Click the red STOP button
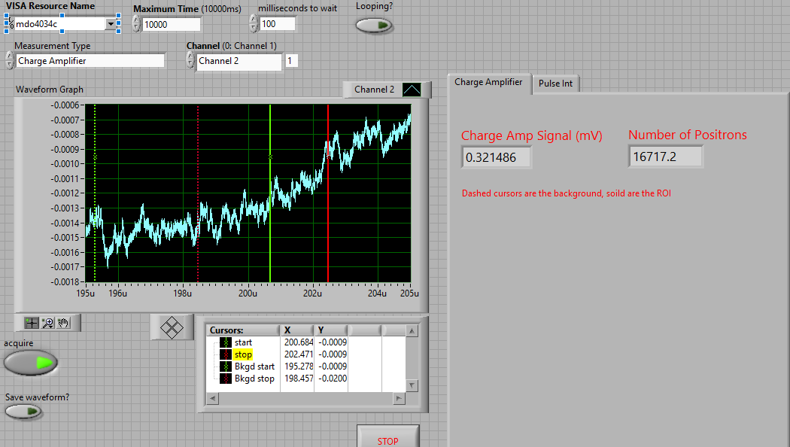 coord(387,439)
